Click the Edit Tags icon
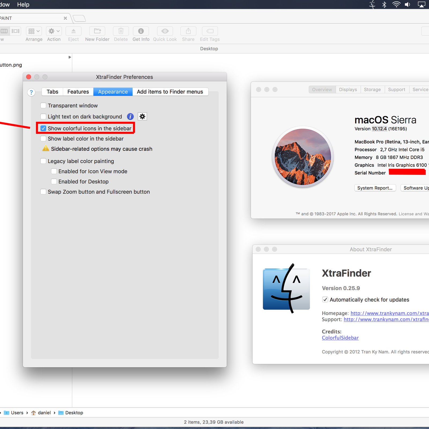This screenshot has width=429, height=429. point(210,31)
